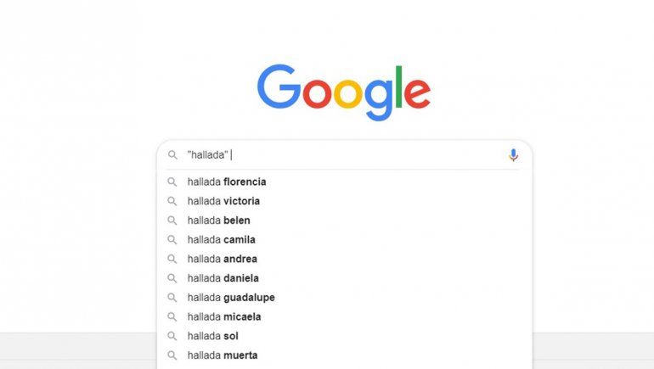Select the 'hallada victoria' suggestion
This screenshot has width=654, height=369.
pyautogui.click(x=223, y=201)
